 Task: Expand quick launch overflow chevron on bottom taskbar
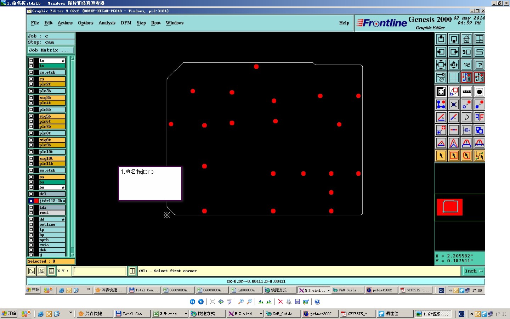[x=70, y=313]
